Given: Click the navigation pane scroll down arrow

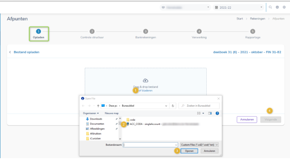Looking at the screenshot, I should coord(120,139).
